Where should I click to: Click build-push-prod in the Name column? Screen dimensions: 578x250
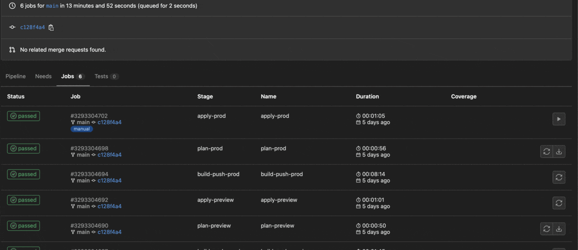tap(282, 174)
